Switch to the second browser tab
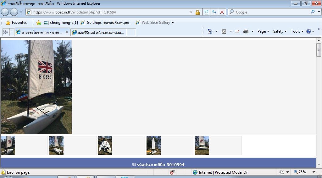This screenshot has height=178, width=322. (99, 32)
